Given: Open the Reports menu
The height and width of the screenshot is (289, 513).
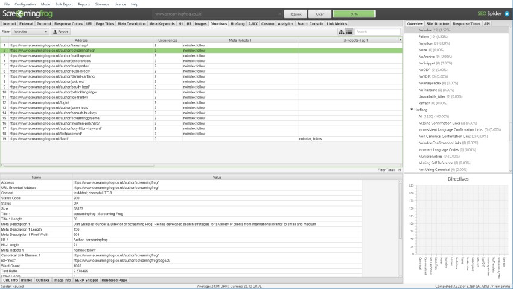Looking at the screenshot, I should pyautogui.click(x=84, y=4).
